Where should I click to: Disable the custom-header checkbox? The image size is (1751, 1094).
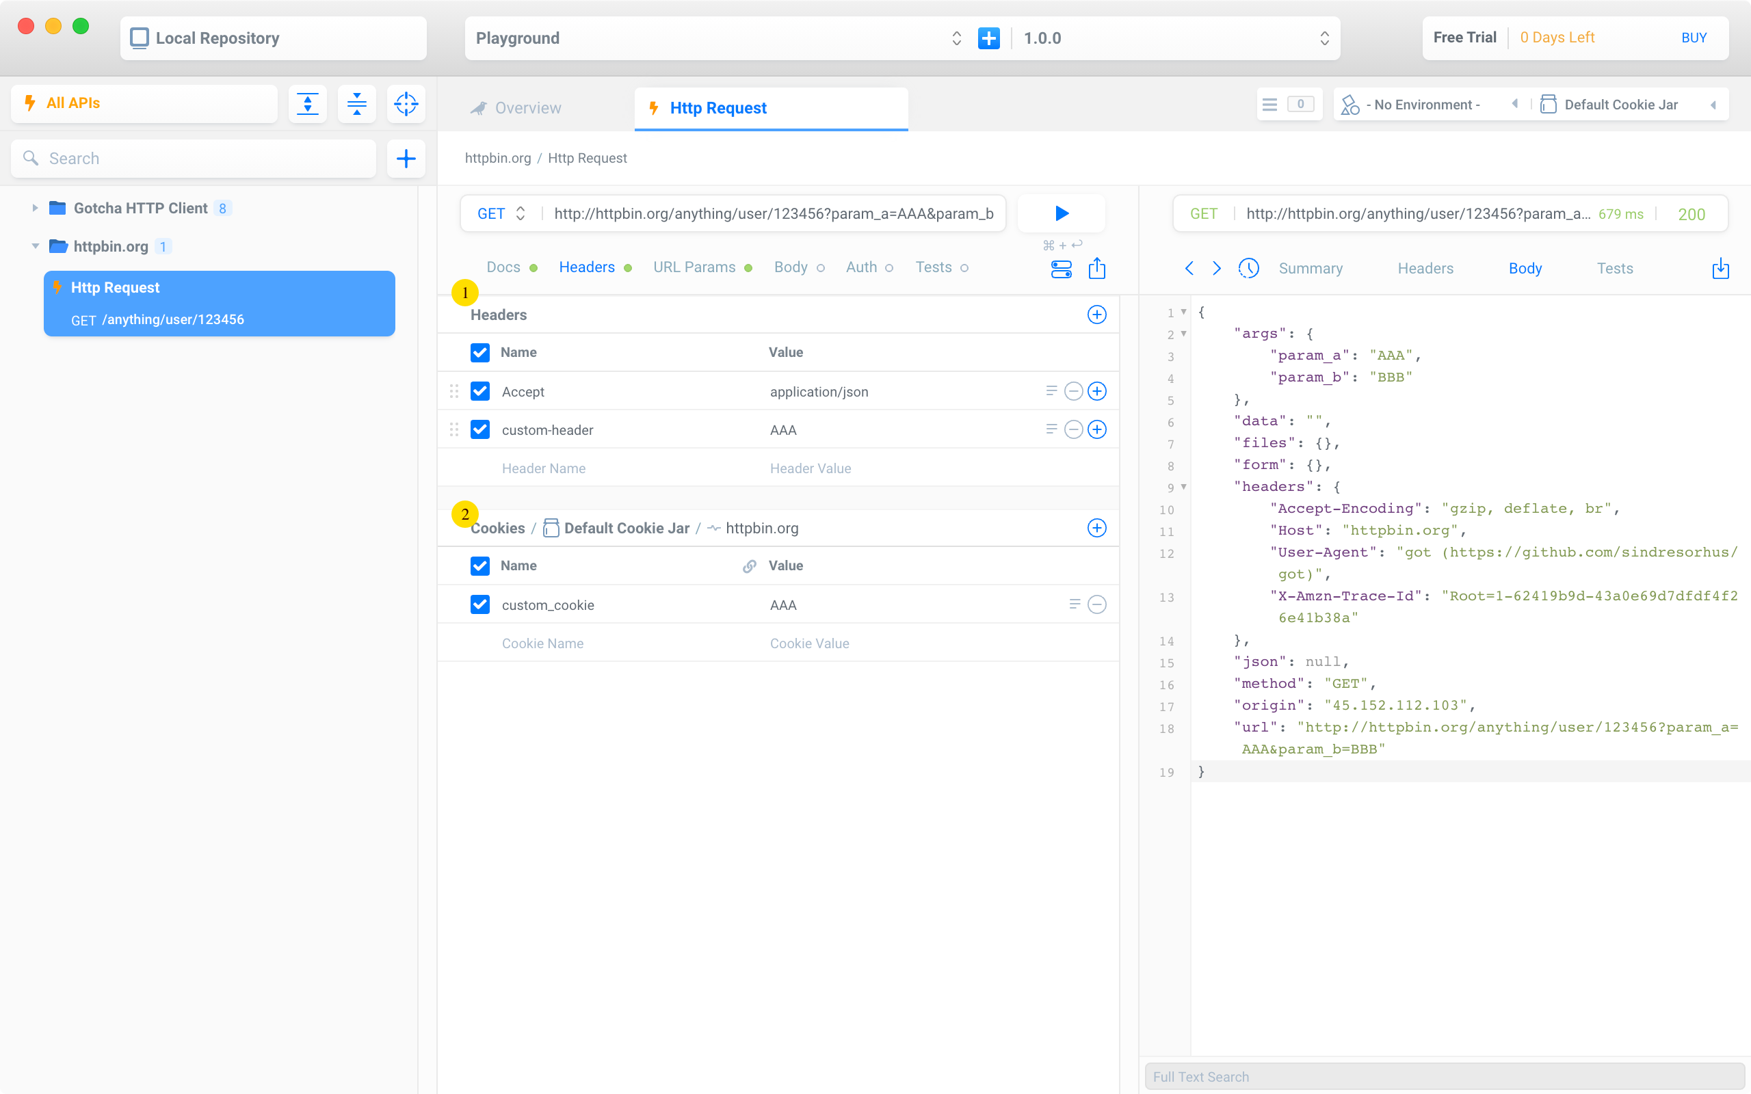tap(479, 430)
